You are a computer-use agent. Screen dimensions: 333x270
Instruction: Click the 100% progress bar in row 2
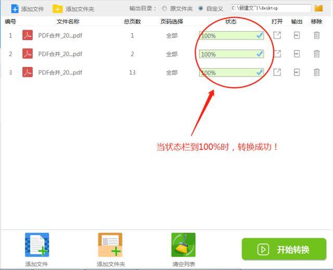coord(232,54)
